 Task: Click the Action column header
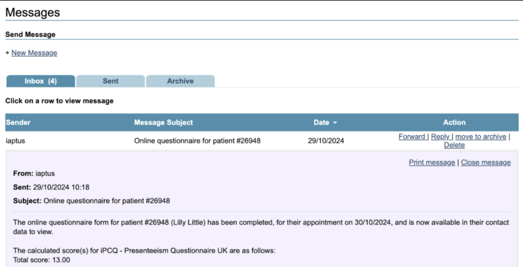click(x=454, y=123)
